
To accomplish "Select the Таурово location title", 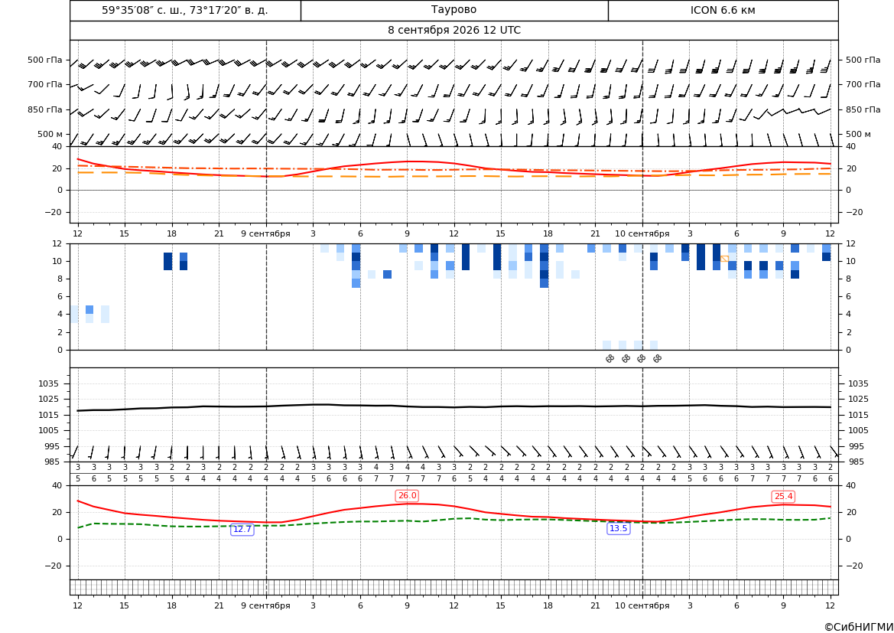I will (454, 10).
